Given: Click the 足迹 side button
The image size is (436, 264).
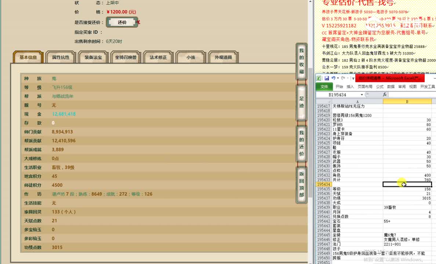Looking at the screenshot, I should click(301, 102).
